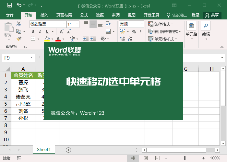Open the font size dropdown showing 11
227x162 pixels.
77,24
